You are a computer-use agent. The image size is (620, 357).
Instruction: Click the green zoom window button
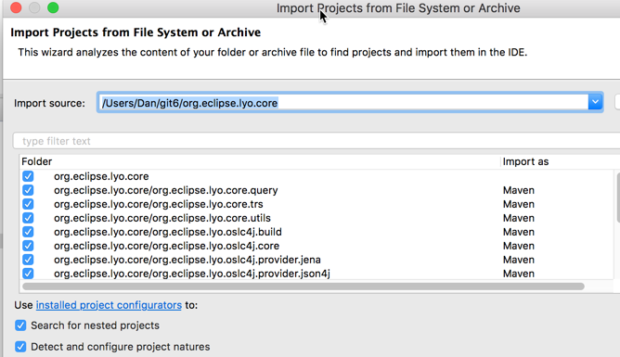click(53, 7)
